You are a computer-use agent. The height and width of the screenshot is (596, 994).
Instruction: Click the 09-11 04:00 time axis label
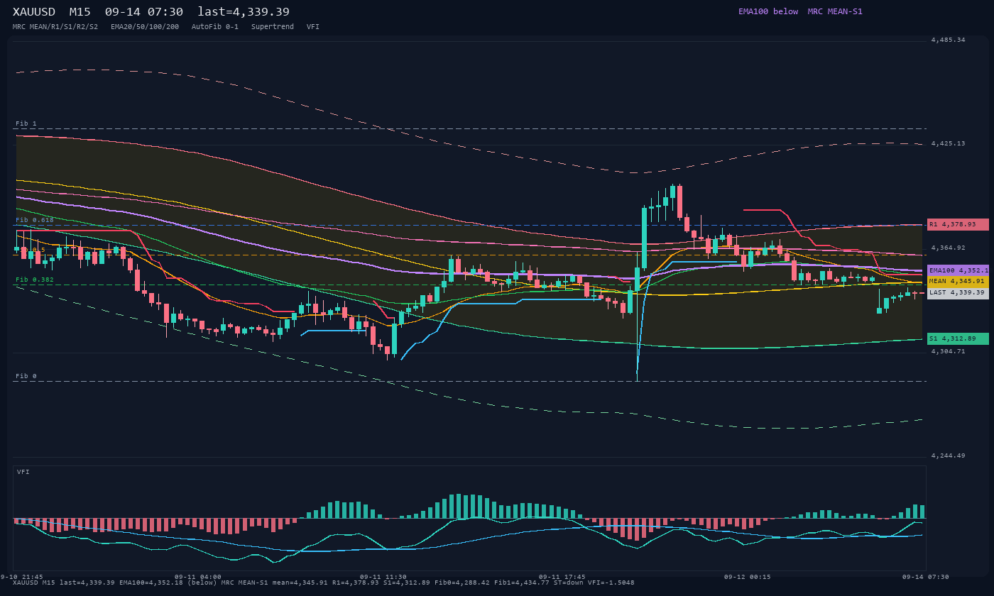pyautogui.click(x=198, y=577)
